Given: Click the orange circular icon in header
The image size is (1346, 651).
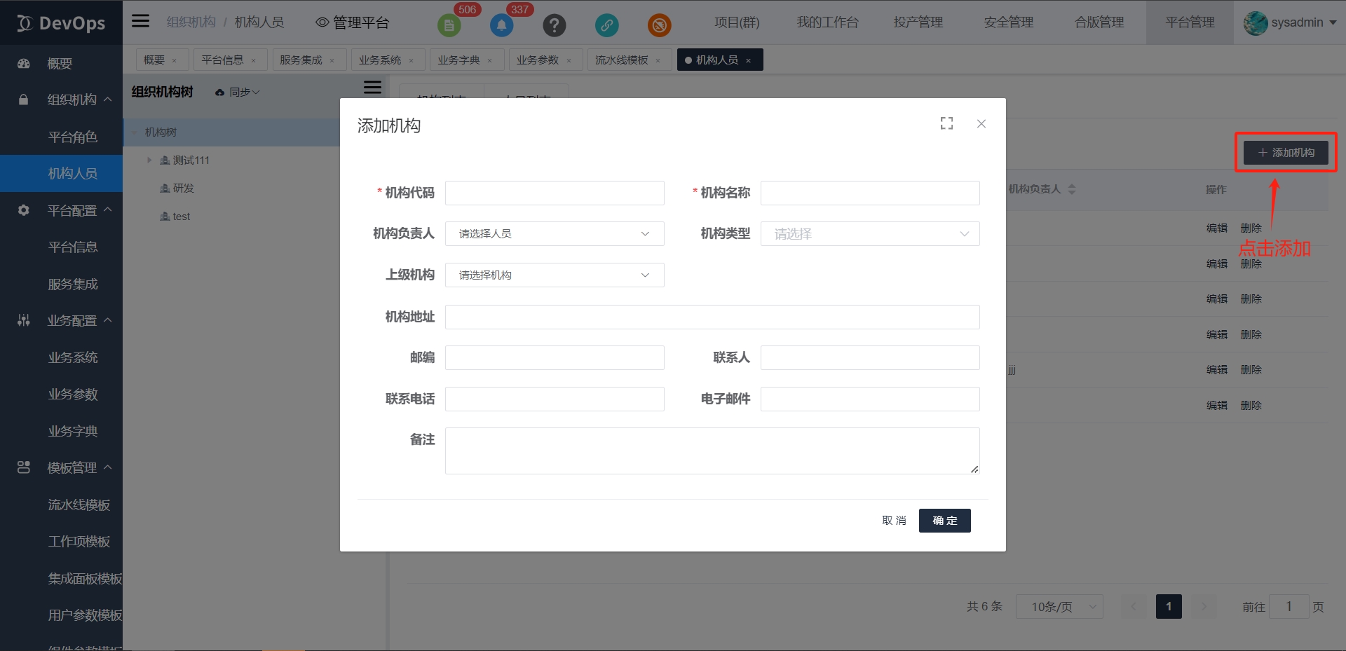Looking at the screenshot, I should (x=659, y=26).
